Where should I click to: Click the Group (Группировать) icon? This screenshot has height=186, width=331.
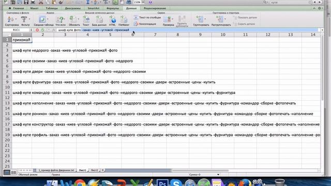click(x=200, y=20)
